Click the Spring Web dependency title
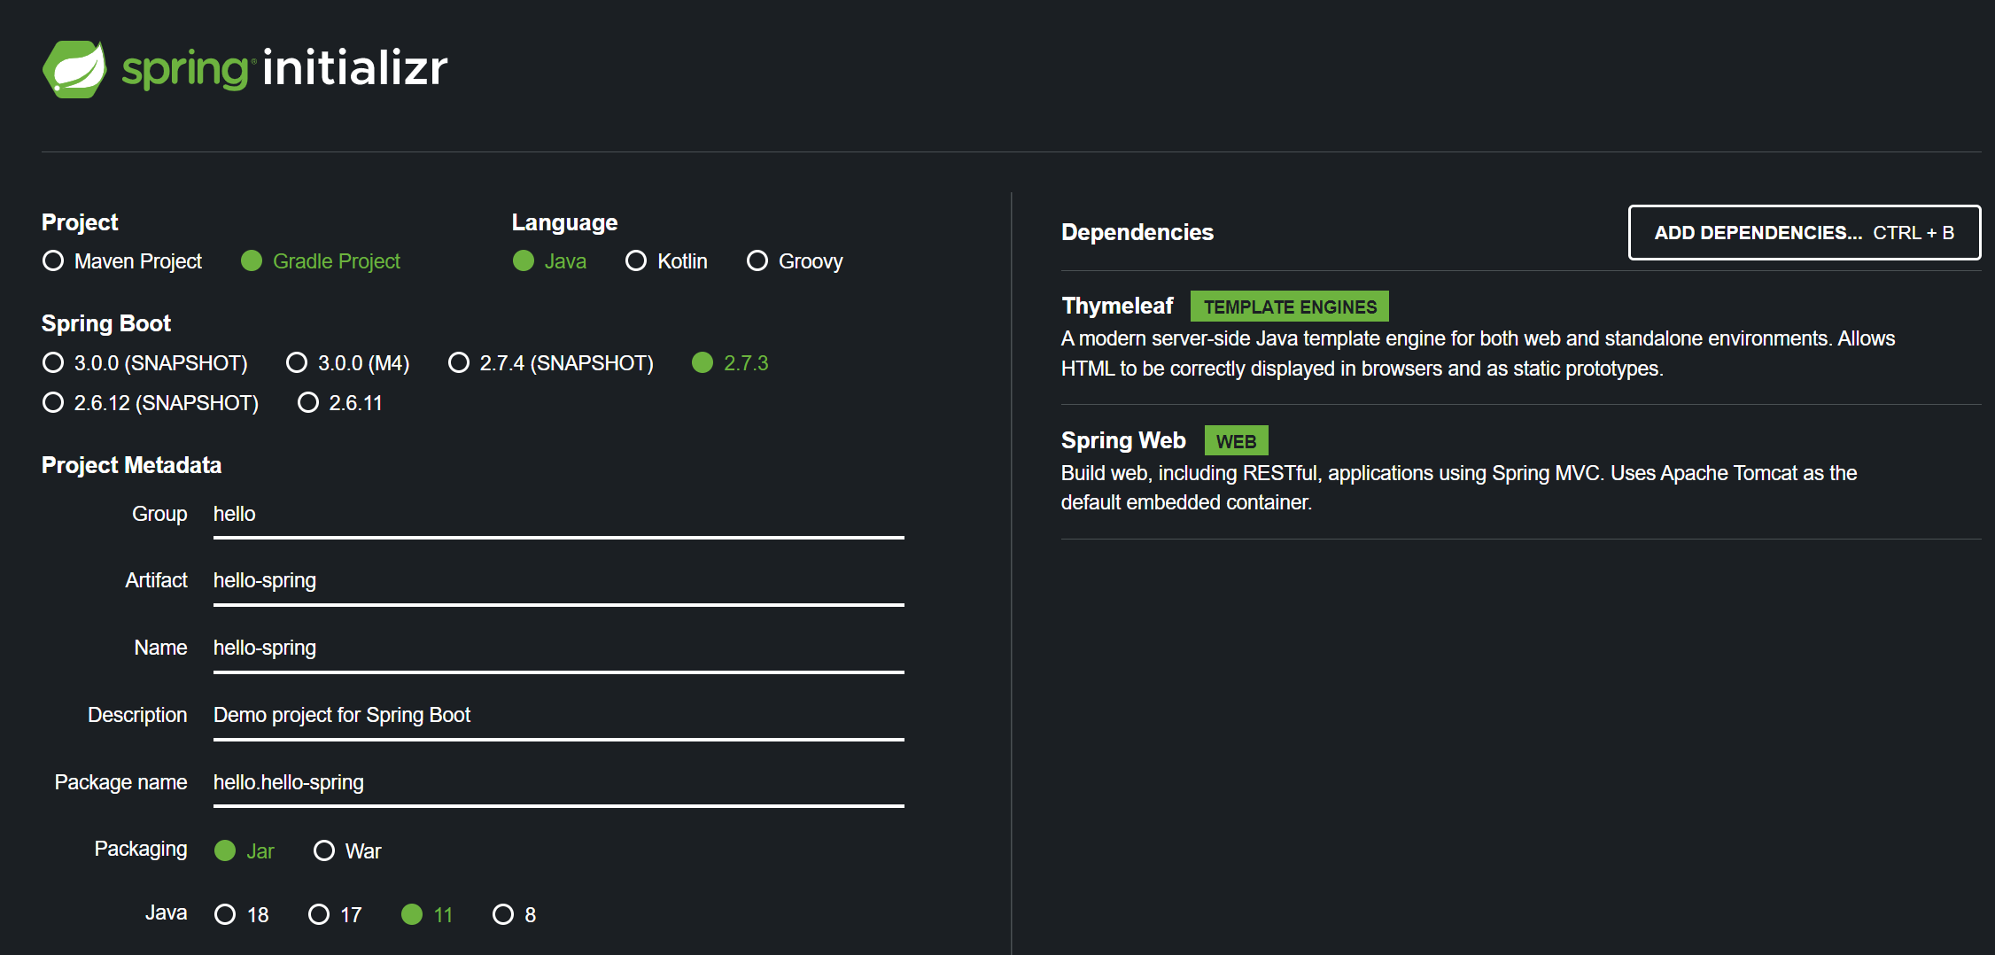1995x955 pixels. pyautogui.click(x=1123, y=441)
